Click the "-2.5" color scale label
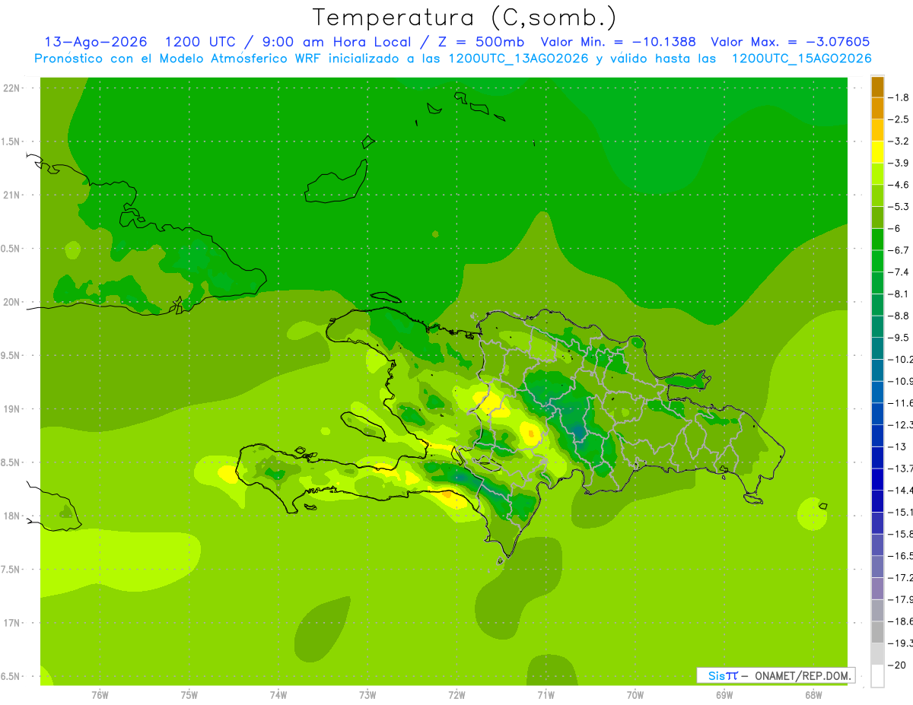 tap(899, 119)
